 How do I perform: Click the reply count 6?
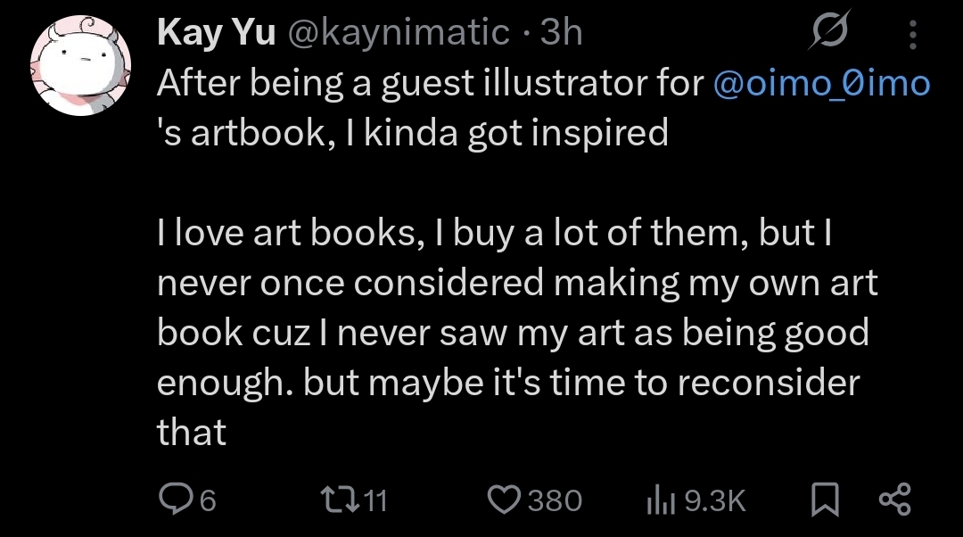pos(207,500)
